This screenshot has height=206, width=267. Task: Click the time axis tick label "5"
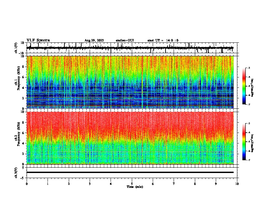tap(132, 184)
